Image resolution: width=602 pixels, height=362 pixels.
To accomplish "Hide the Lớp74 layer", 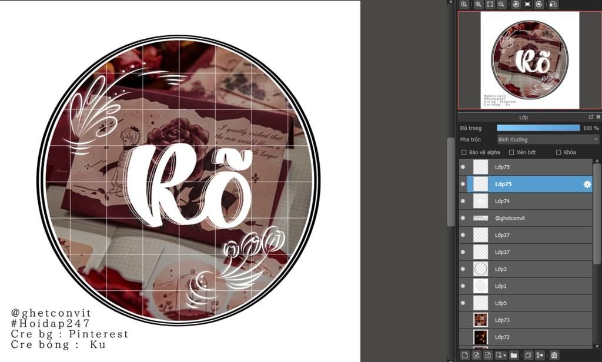I will pos(463,201).
